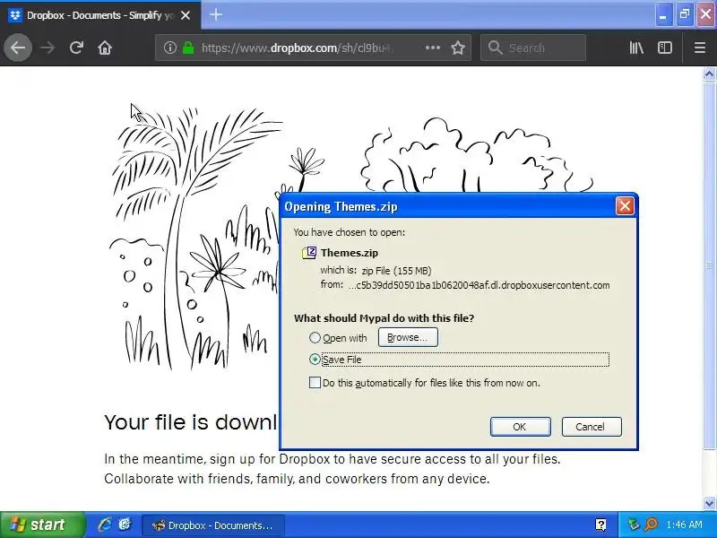Select the Dropbox - Documents browser tab
This screenshot has width=717, height=538.
[x=100, y=15]
